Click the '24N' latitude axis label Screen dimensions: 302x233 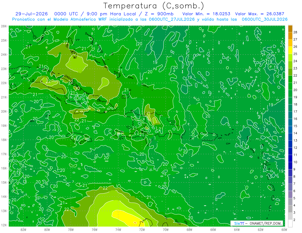click(4, 55)
